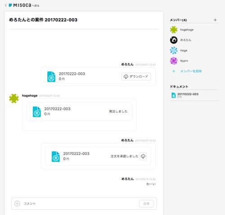The image size is (225, 215).
Task: Click 注文を承諾しました status text
Action: click(124, 156)
